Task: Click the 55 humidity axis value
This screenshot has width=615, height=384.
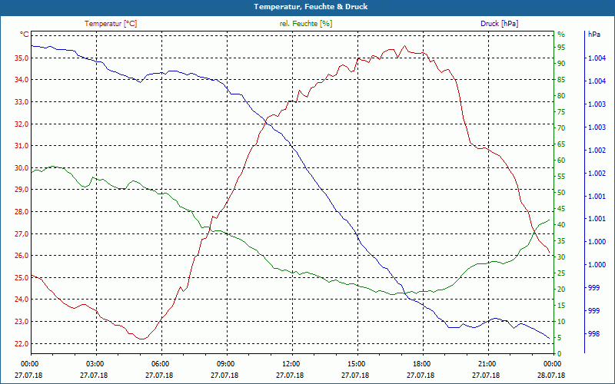Action: [561, 177]
